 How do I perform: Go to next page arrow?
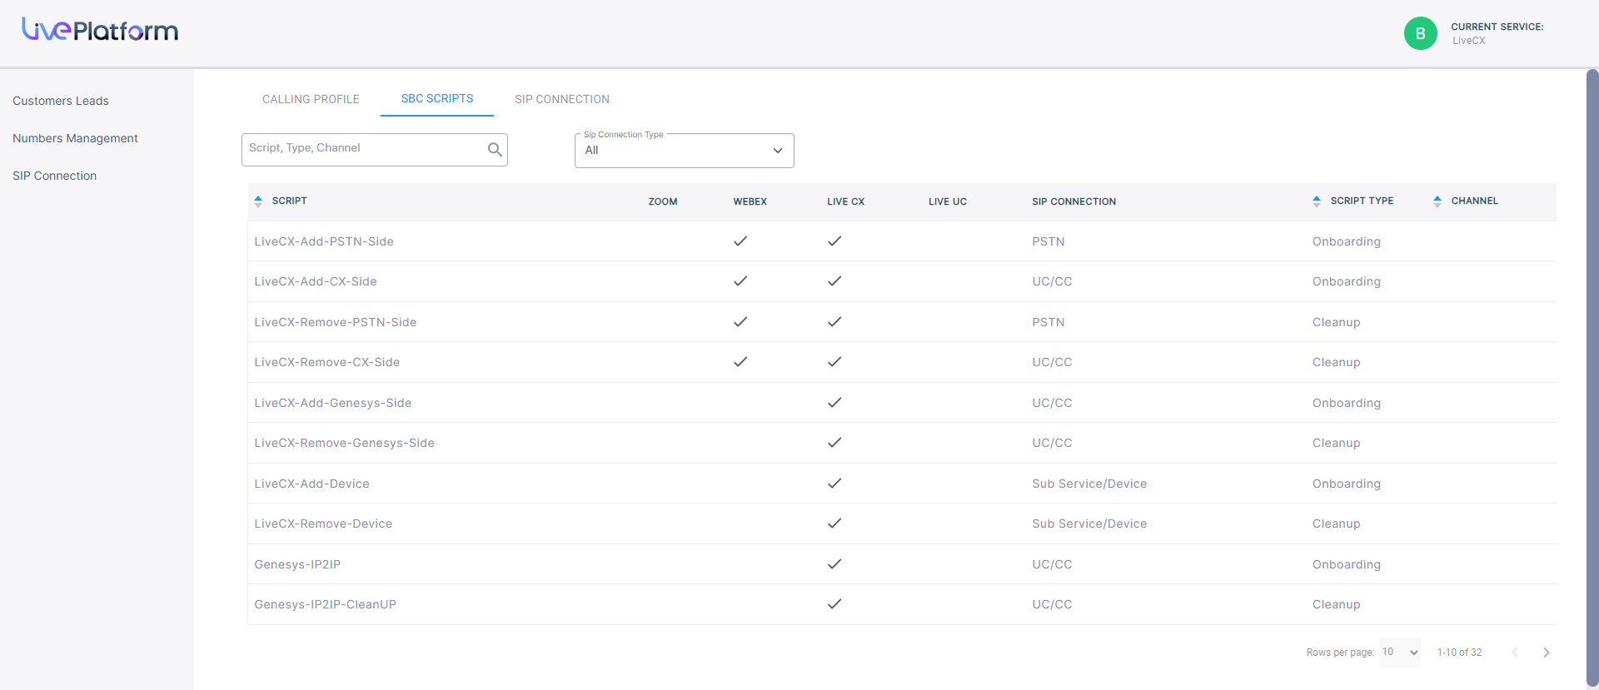click(x=1547, y=653)
